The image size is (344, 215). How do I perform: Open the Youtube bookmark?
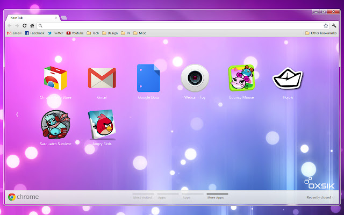(x=75, y=33)
